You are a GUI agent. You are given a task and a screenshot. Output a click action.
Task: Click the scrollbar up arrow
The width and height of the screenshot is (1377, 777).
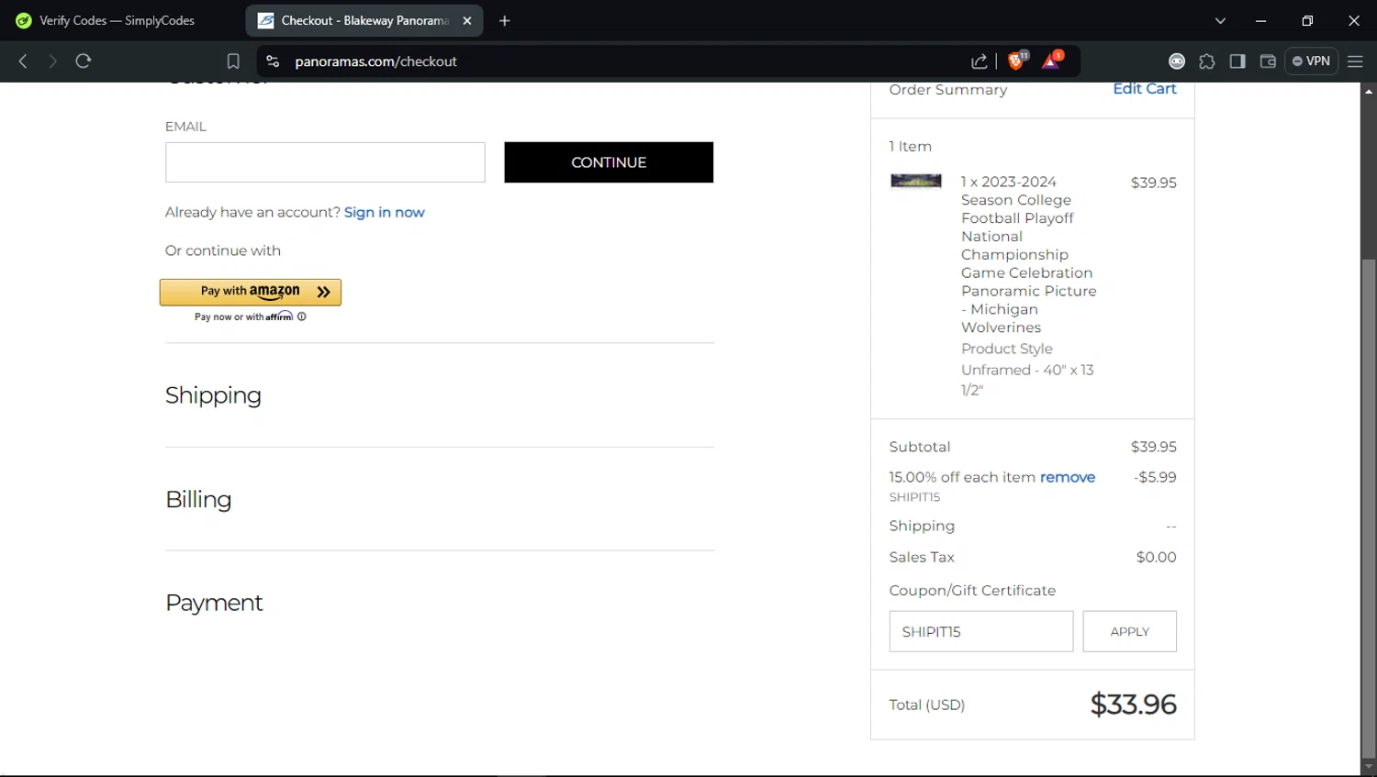pos(1369,91)
